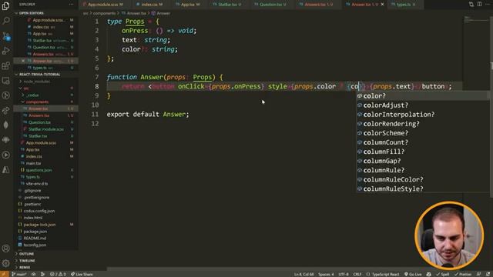Select the color? autocomplete suggestion
The image size is (493, 277).
[x=423, y=95]
